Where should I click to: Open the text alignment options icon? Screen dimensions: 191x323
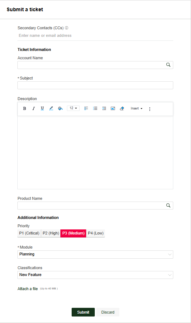pyautogui.click(x=86, y=108)
